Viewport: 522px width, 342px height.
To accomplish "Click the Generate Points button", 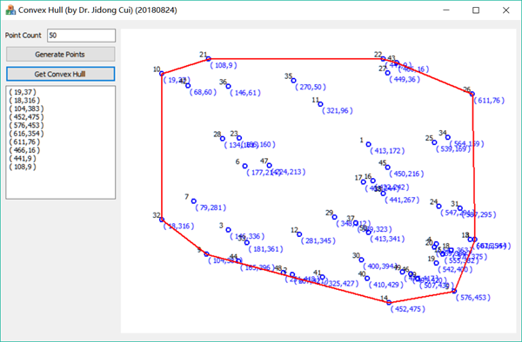I will 60,54.
